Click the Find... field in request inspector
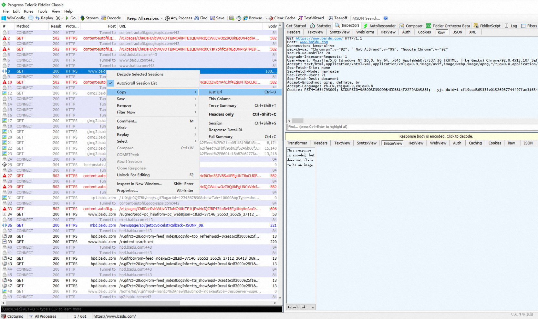 pyautogui.click(x=412, y=127)
